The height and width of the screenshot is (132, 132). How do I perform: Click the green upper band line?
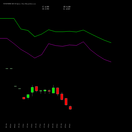(x=55, y=32)
